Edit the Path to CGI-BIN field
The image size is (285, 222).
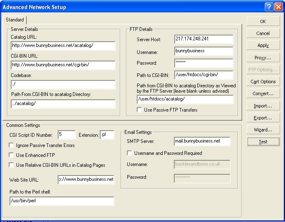203,75
